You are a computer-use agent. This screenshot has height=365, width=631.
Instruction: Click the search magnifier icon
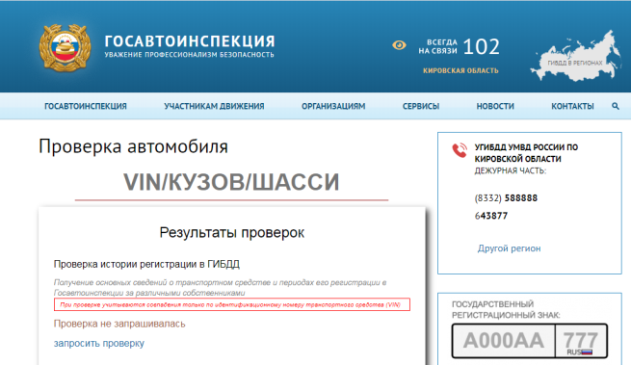(616, 106)
